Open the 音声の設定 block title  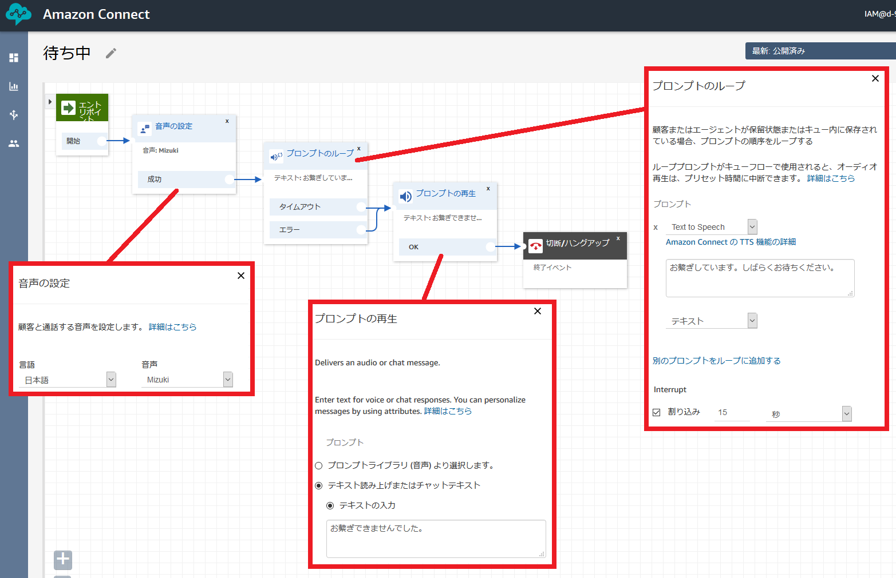click(x=174, y=126)
